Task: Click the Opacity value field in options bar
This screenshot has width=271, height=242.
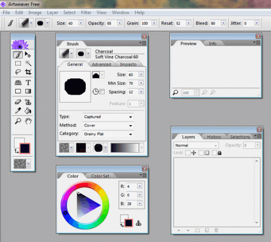Action: tap(112, 23)
